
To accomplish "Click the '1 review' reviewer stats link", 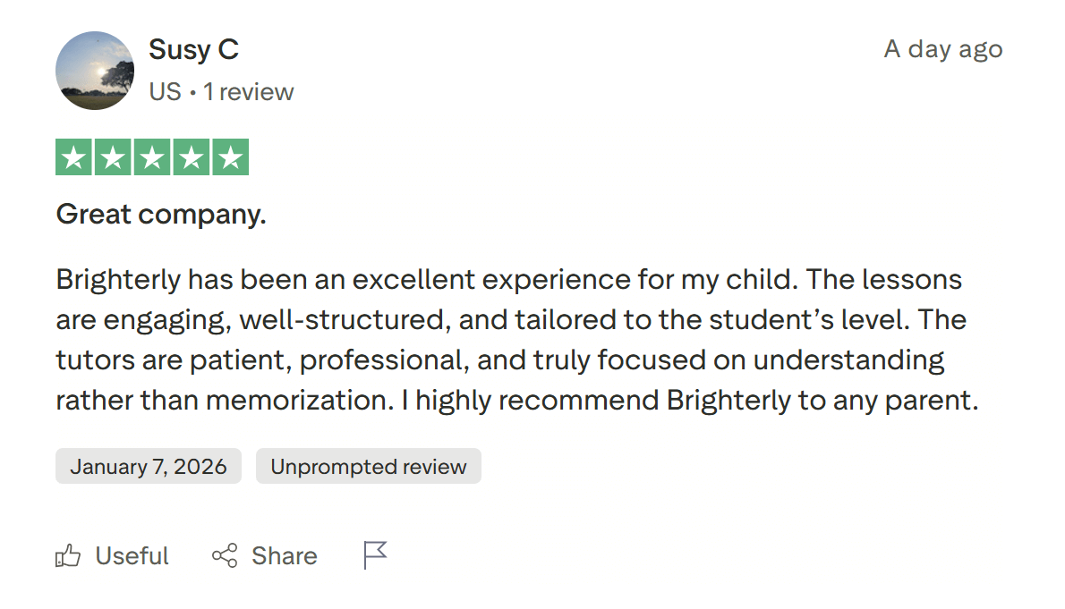I will click(250, 90).
